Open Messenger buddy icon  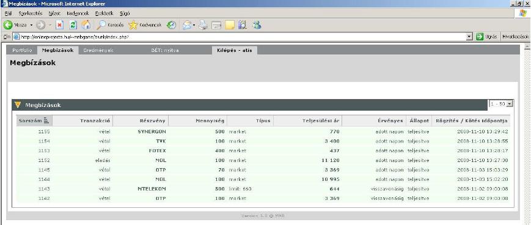coord(257,25)
